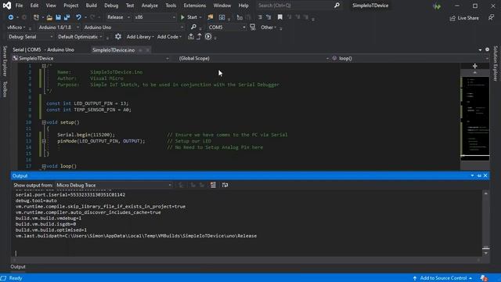Open the Solution Explorer side tab
This screenshot has width=501, height=282.
pos(496,63)
